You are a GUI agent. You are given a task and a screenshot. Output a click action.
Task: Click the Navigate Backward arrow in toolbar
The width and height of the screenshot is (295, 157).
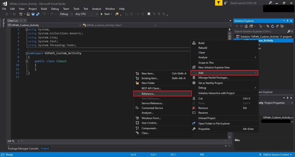(x=7, y=14)
